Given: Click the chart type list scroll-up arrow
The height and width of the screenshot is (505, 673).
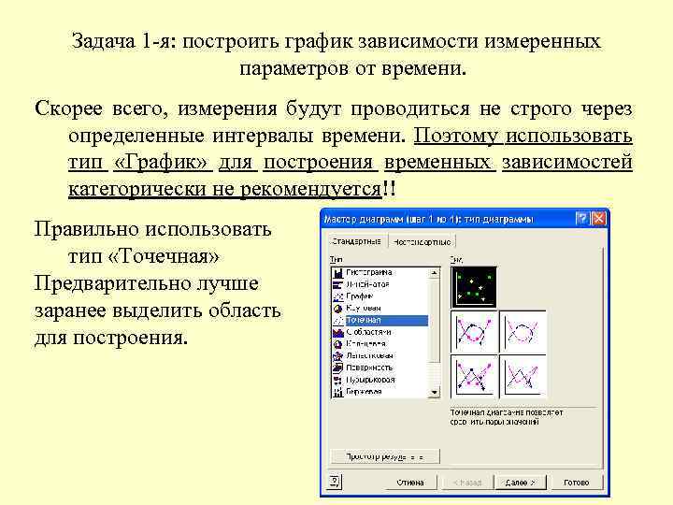Looking at the screenshot, I should pyautogui.click(x=435, y=272).
